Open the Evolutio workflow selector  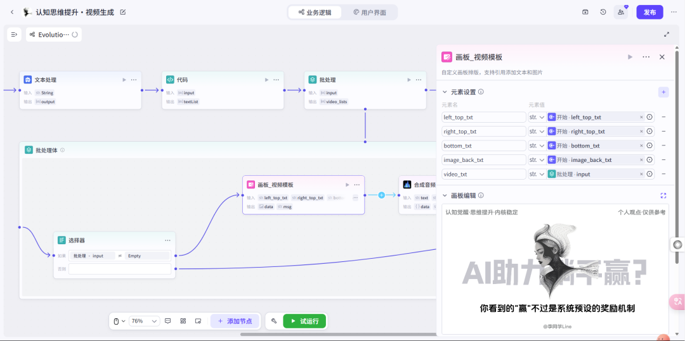tap(54, 34)
